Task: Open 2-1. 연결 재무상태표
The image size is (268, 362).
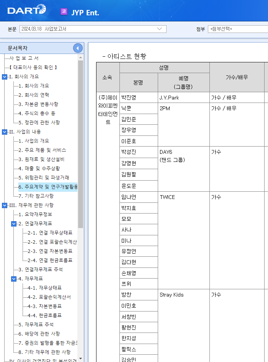Action: click(x=50, y=233)
